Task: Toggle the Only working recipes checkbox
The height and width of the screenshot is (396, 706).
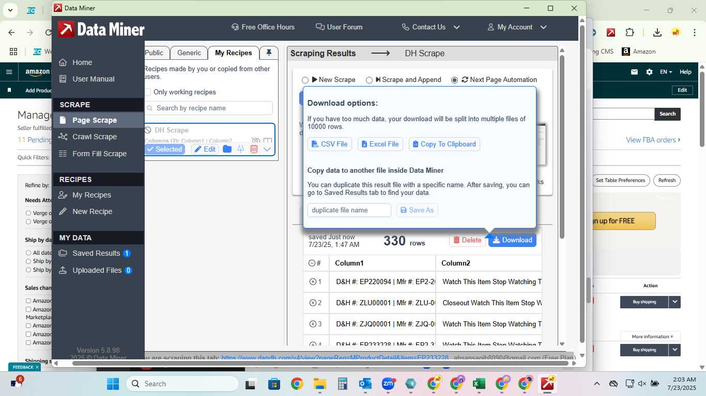Action: [148, 92]
